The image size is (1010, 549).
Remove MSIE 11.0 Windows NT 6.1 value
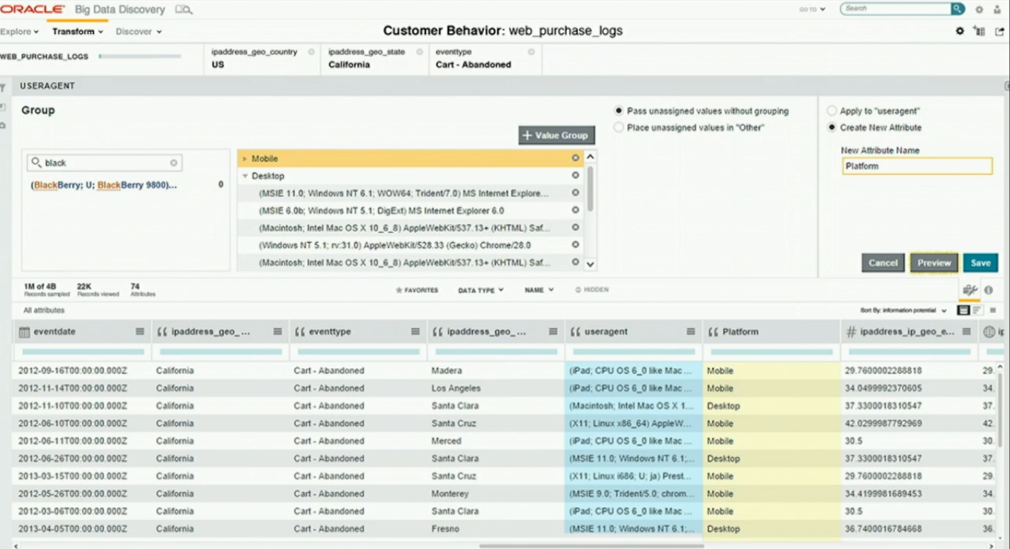point(575,193)
